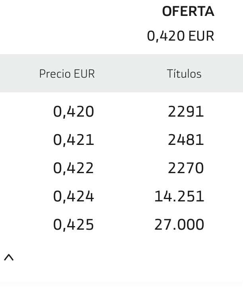
Task: Click the gray table header bar
Action: click(121, 73)
